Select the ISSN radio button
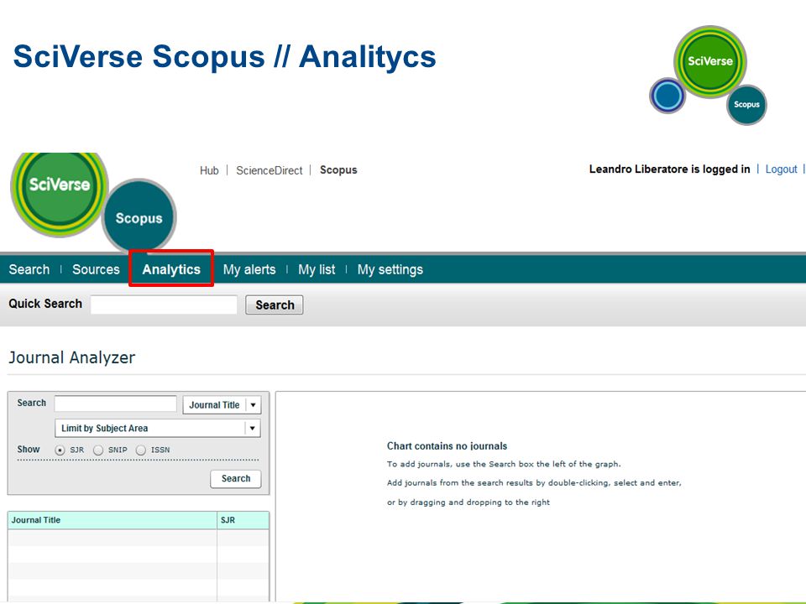The image size is (806, 604). pyautogui.click(x=141, y=450)
